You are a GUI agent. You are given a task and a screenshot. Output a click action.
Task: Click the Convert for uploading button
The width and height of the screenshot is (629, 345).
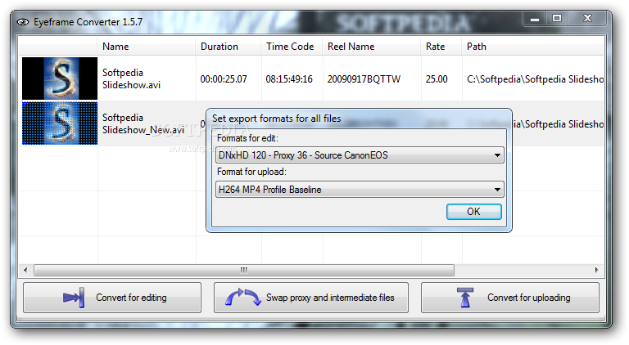pyautogui.click(x=510, y=298)
